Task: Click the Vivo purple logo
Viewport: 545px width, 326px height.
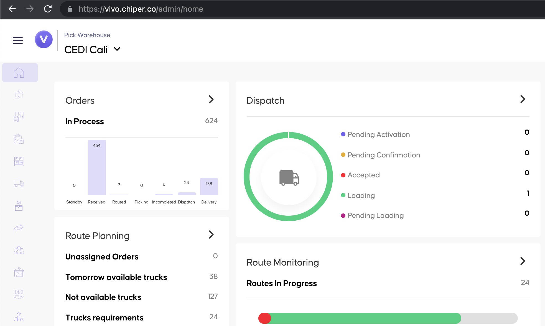Action: click(44, 39)
